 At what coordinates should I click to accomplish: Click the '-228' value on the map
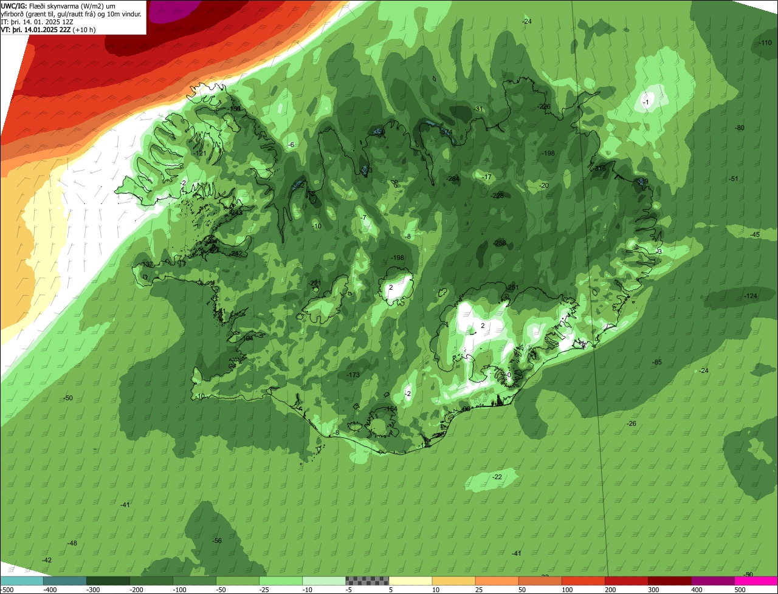click(x=498, y=196)
